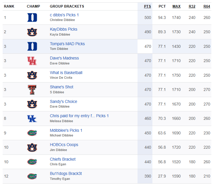Click Duke logo beside Tompa's MAD Picks
Viewport: 214px width, 186px height.
(32, 46)
